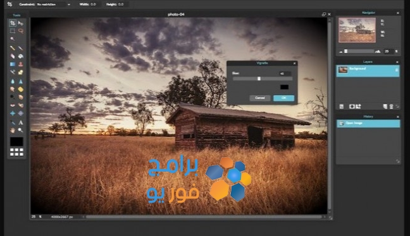Click the vertical scrollbar beside the canvas
Image resolution: width=410 pixels, height=236 pixels.
click(330, 116)
